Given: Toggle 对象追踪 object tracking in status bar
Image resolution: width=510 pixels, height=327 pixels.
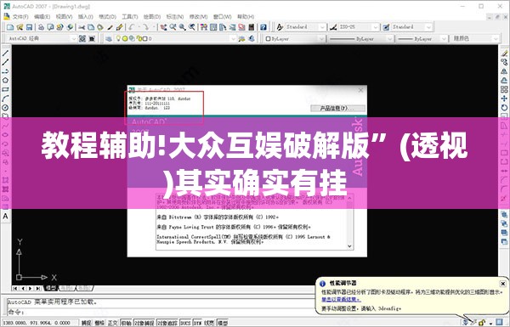Looking at the screenshot, I should tap(167, 323).
